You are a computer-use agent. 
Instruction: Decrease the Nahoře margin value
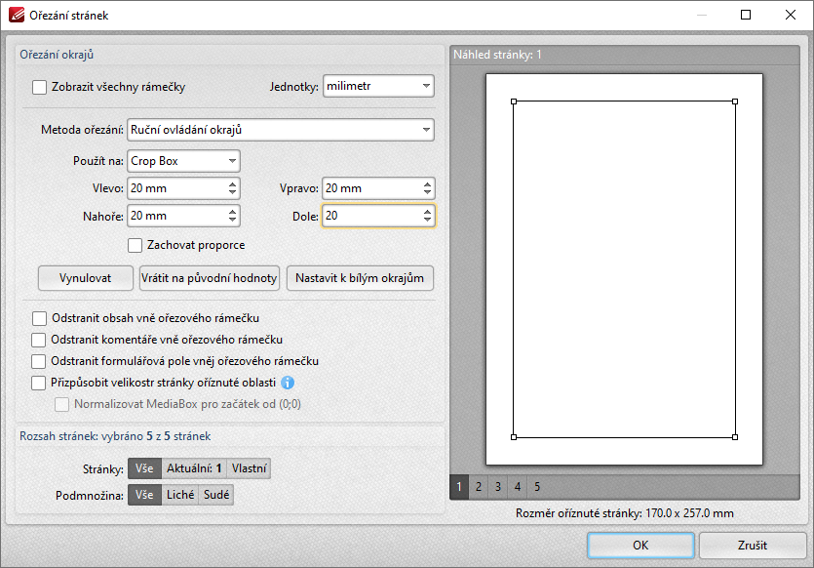(232, 220)
